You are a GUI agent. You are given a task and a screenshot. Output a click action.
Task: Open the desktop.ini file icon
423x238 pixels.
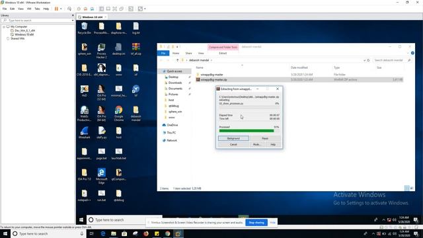[x=119, y=49]
